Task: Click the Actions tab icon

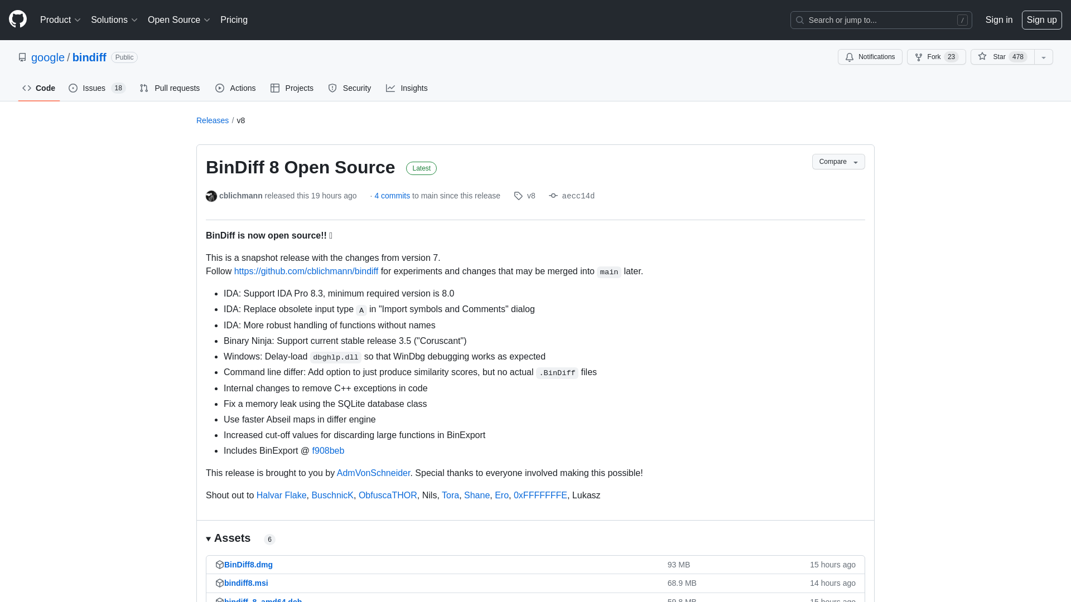Action: point(220,88)
